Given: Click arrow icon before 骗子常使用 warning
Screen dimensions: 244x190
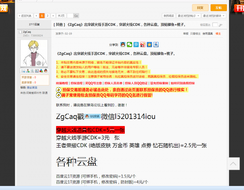Looking at the screenshot, I should 59,95.
